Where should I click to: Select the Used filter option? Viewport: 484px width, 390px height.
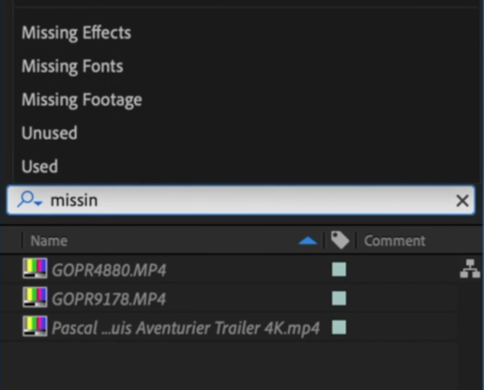[x=39, y=166]
